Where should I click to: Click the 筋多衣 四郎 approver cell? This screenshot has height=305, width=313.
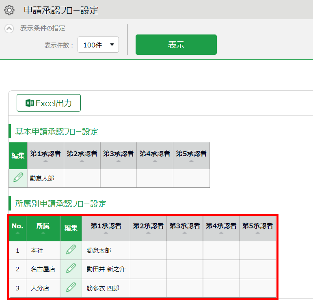pyautogui.click(x=106, y=288)
